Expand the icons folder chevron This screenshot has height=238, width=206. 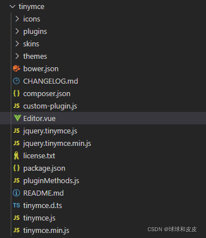point(17,19)
